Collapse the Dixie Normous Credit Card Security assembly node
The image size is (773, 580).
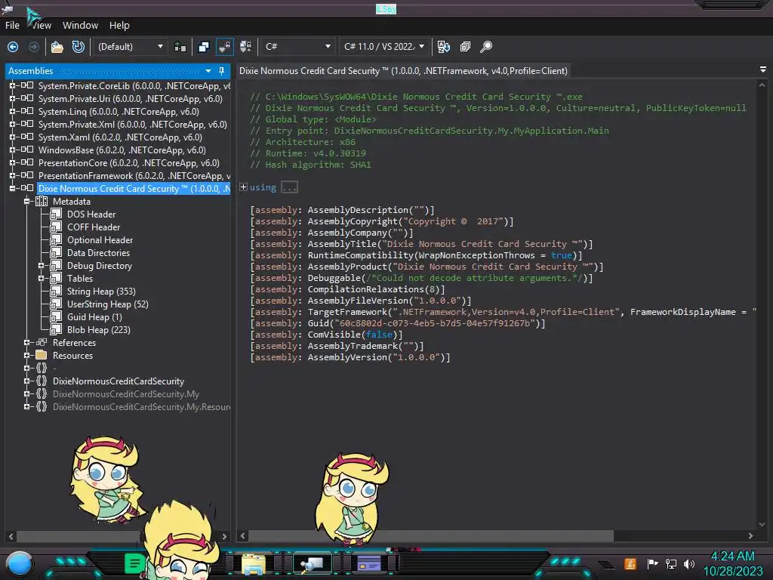coord(12,188)
